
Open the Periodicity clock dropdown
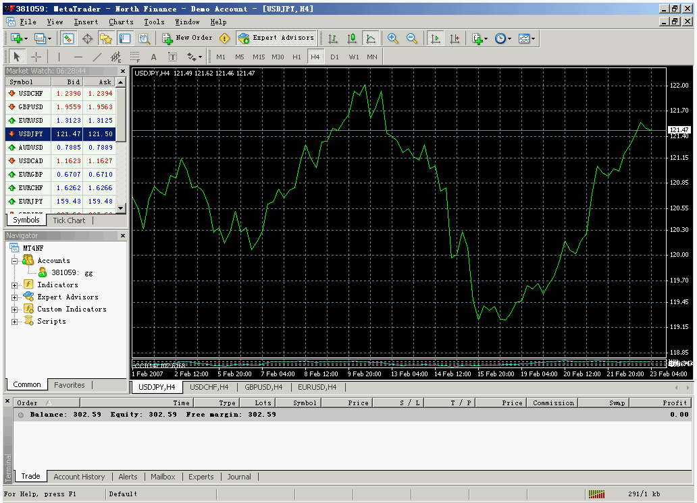(502, 38)
